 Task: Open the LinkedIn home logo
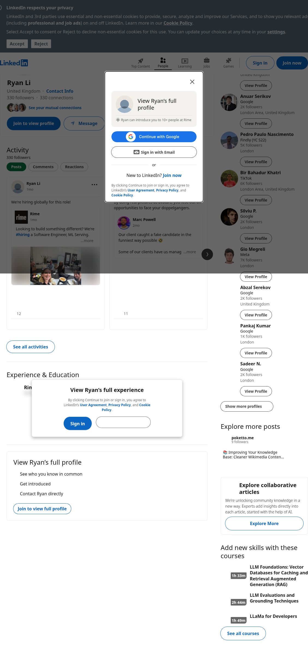pyautogui.click(x=14, y=63)
